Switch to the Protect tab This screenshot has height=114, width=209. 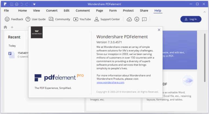pyautogui.click(x=128, y=11)
